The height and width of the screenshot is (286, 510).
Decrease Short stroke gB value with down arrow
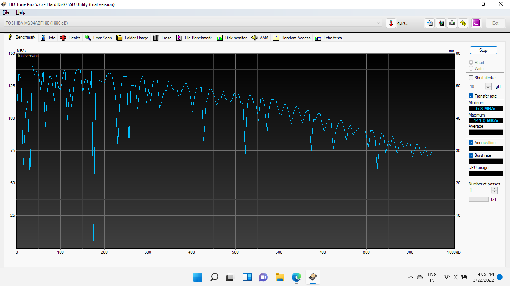[x=488, y=88]
